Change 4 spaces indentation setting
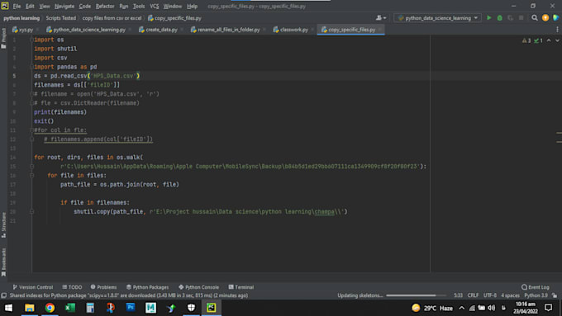The width and height of the screenshot is (562, 316). coord(510,295)
